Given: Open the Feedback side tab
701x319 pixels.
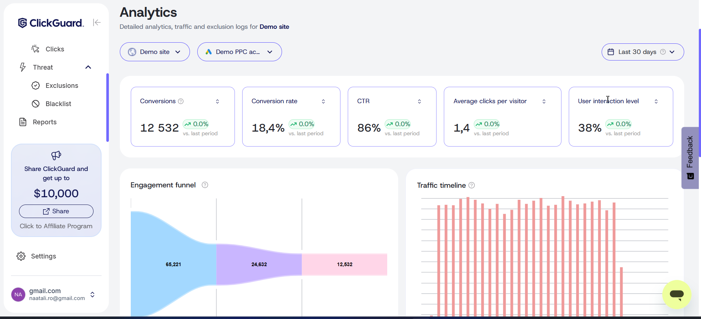Looking at the screenshot, I should click(x=690, y=157).
